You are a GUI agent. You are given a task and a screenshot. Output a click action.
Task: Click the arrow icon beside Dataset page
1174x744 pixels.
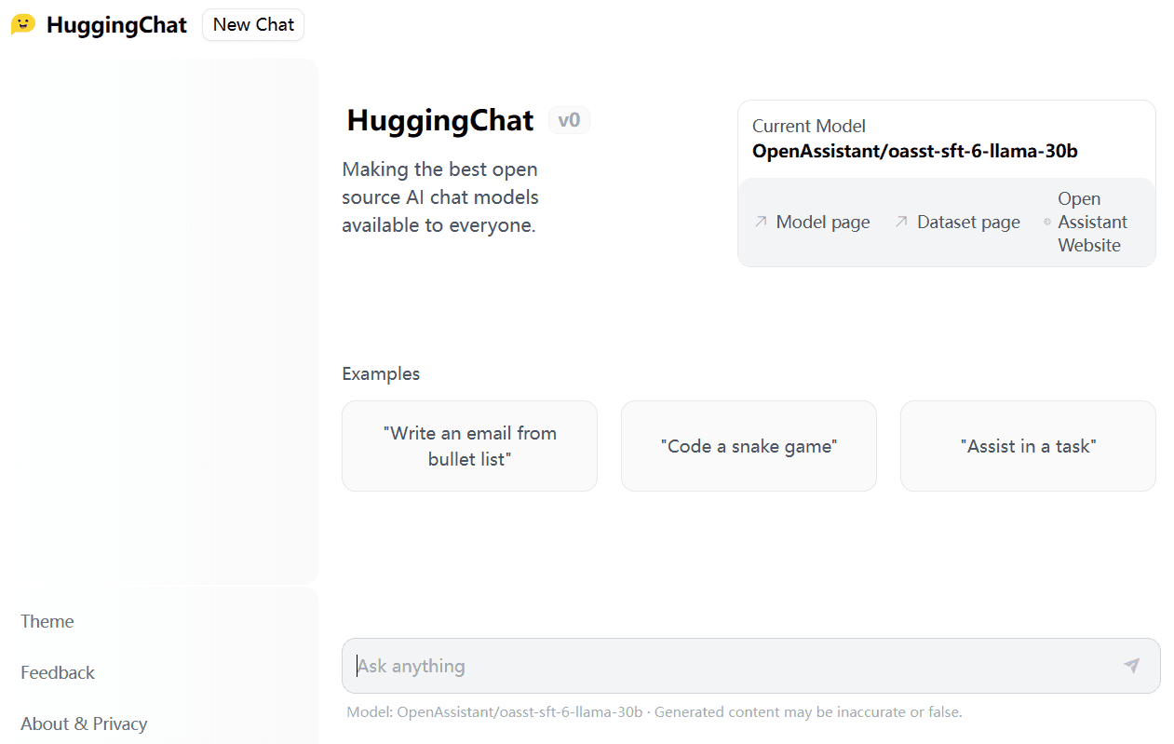point(900,222)
